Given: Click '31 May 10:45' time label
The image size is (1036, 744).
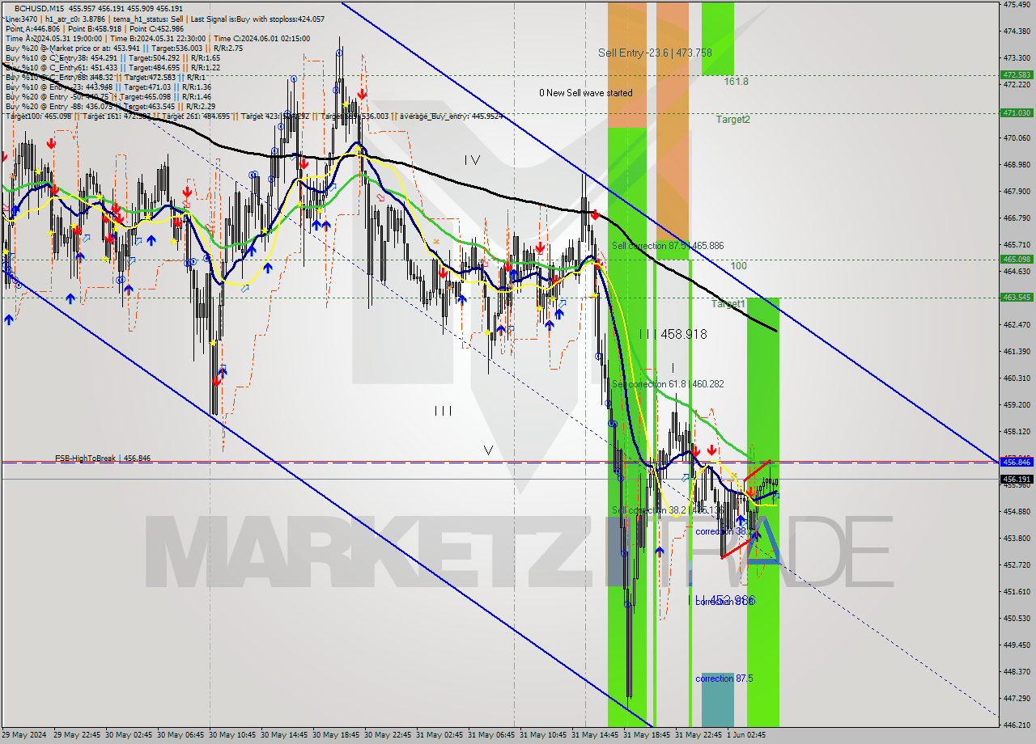Looking at the screenshot, I should [x=543, y=735].
